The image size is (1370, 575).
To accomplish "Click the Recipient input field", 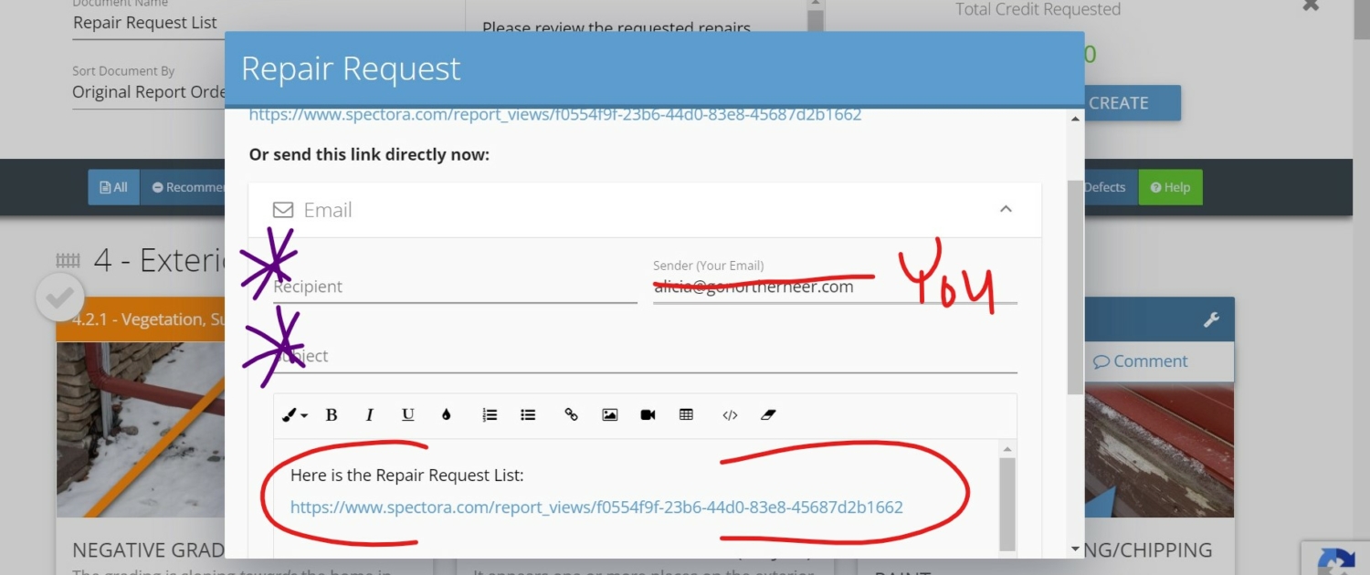I will click(x=455, y=287).
